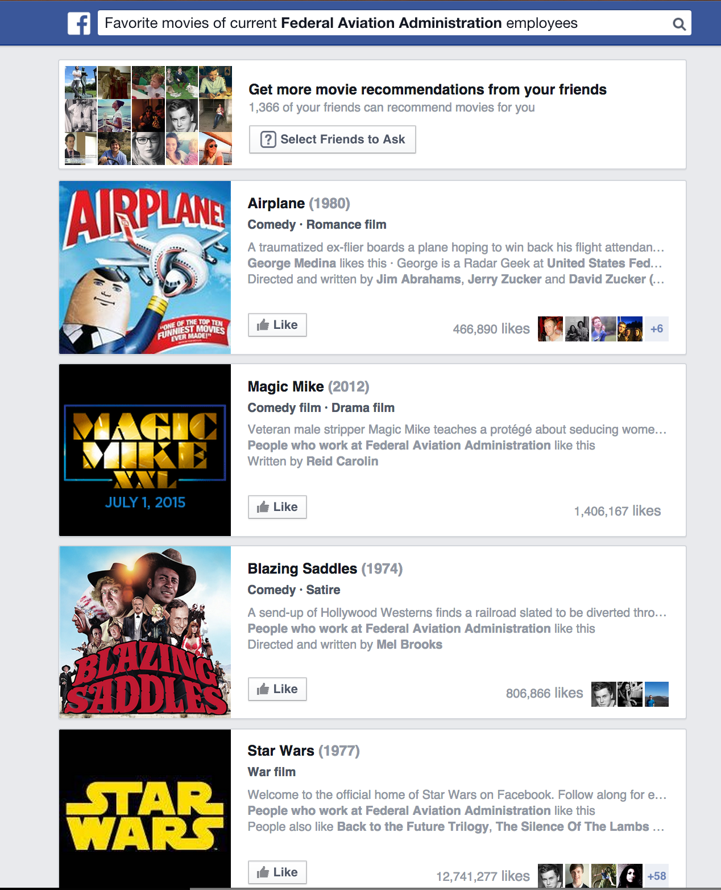721x890 pixels.
Task: Open Jerry Zucker's page link
Action: click(504, 279)
